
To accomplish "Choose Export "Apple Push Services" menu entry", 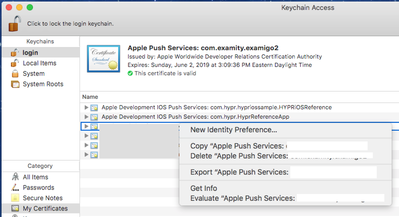I will pos(285,172).
